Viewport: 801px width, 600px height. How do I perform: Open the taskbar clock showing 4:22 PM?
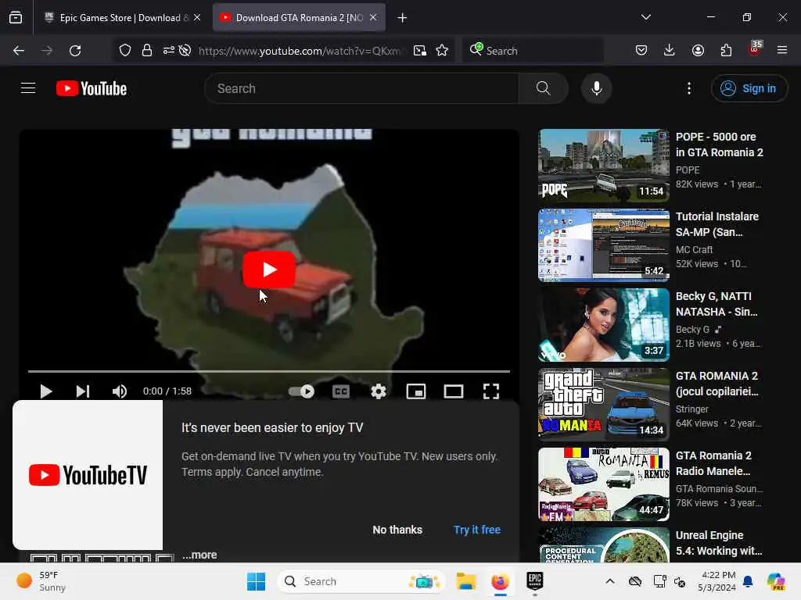tap(718, 581)
